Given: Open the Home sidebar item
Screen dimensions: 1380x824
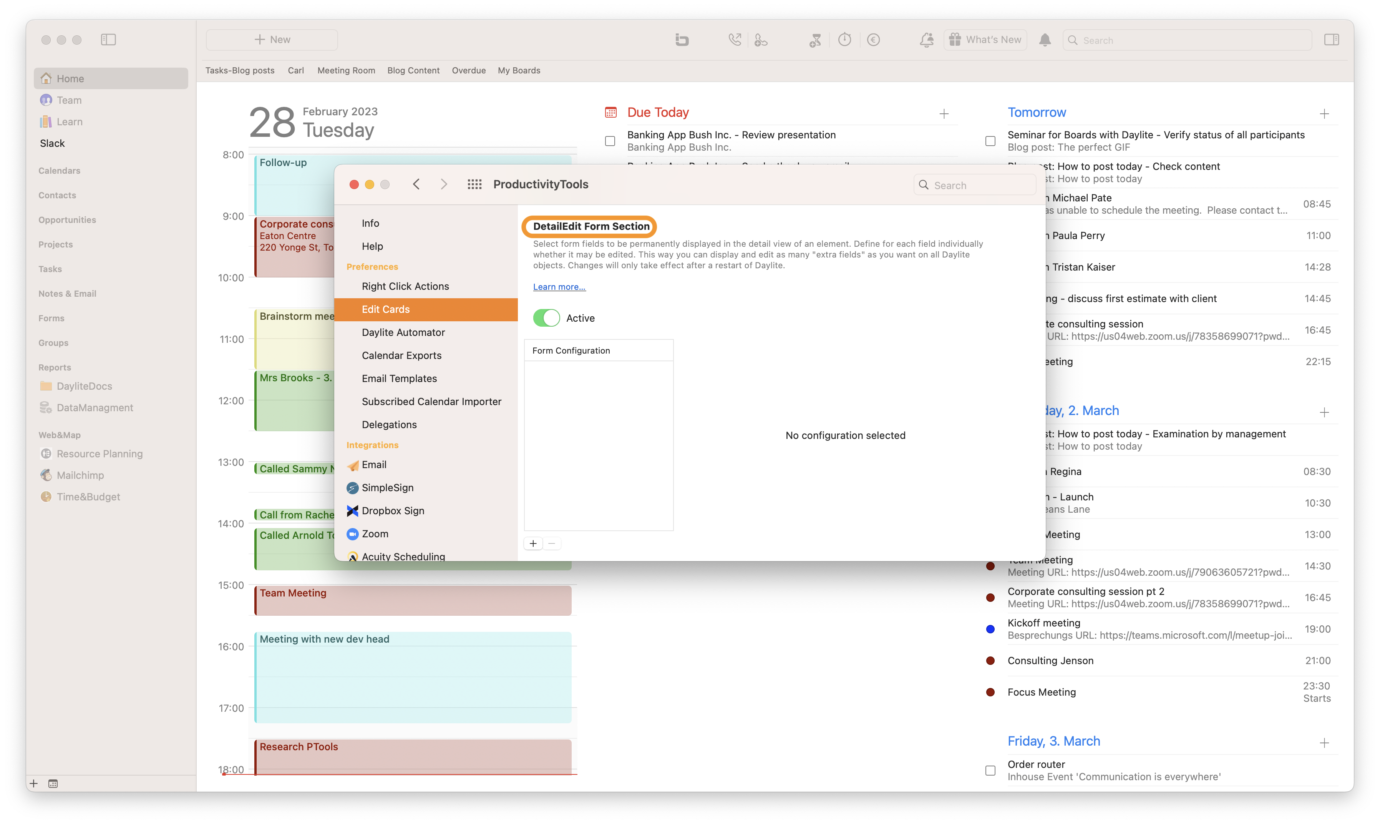Looking at the screenshot, I should [x=111, y=78].
